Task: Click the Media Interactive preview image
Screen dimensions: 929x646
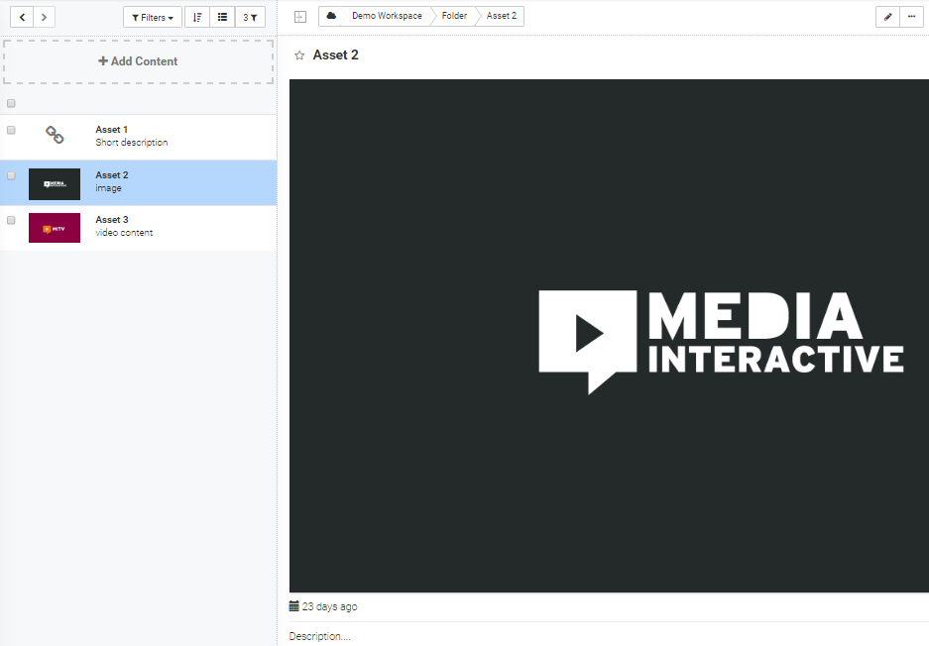Action: [x=609, y=336]
